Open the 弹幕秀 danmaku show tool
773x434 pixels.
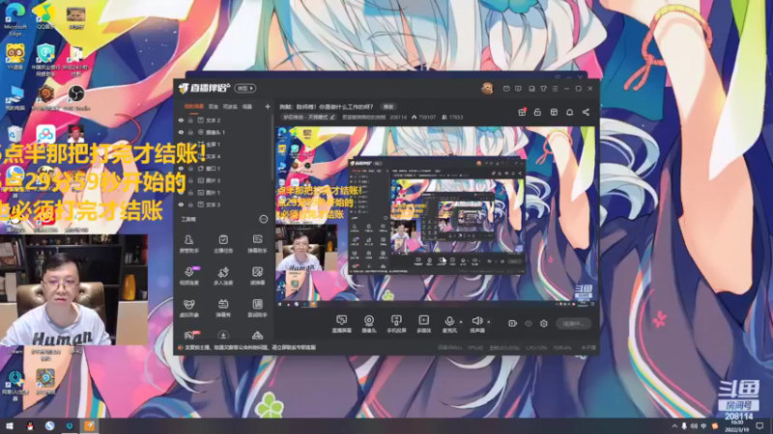223,308
